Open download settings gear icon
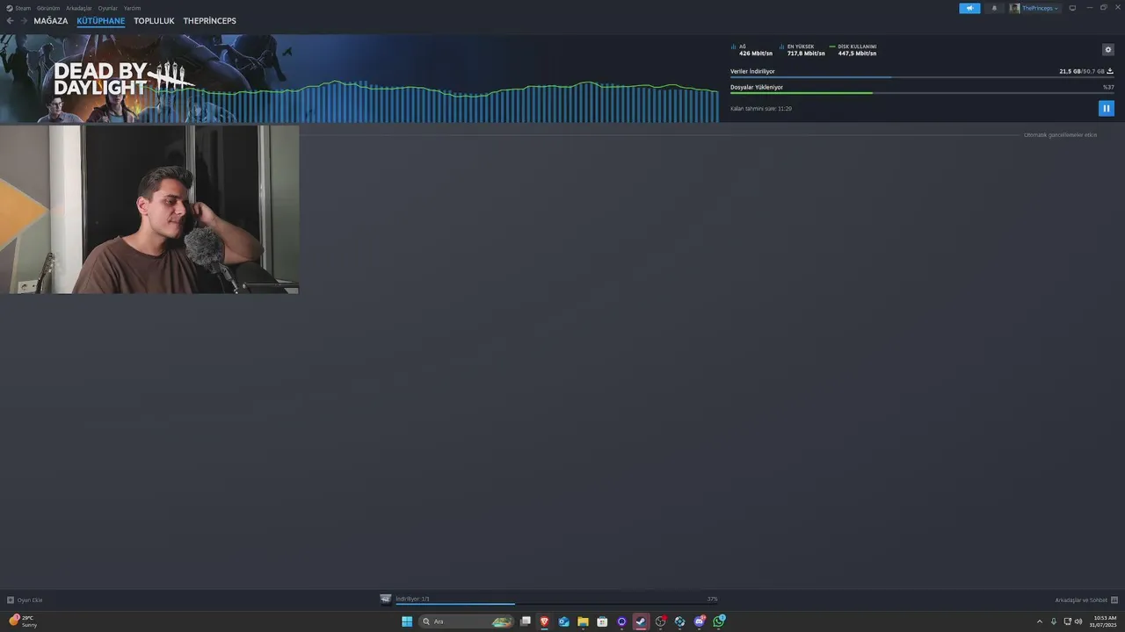The height and width of the screenshot is (632, 1125). 1107,50
